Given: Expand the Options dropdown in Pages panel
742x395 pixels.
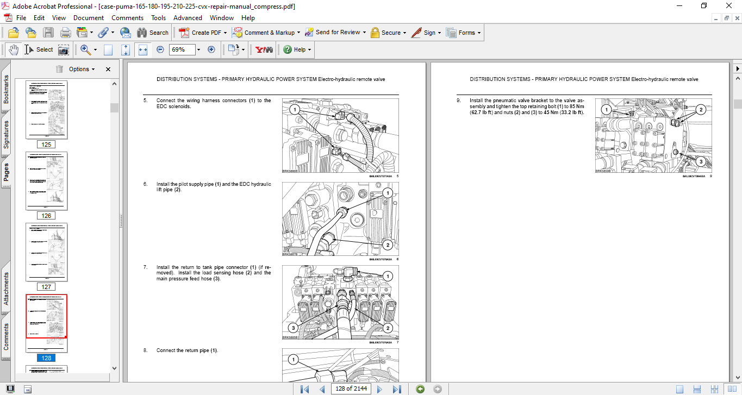Looking at the screenshot, I should 82,69.
